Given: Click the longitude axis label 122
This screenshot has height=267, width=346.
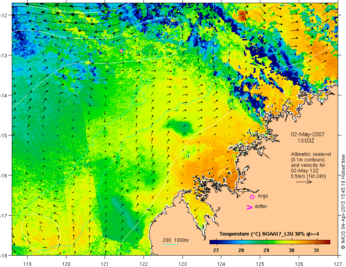Looking at the screenshot, I should coord(144,264).
